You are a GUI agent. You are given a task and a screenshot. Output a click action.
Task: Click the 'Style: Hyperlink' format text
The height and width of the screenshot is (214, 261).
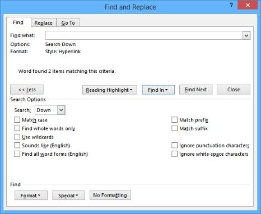point(63,52)
